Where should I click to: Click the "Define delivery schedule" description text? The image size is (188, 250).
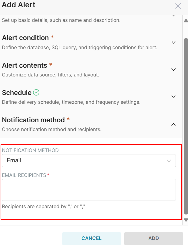click(x=71, y=102)
